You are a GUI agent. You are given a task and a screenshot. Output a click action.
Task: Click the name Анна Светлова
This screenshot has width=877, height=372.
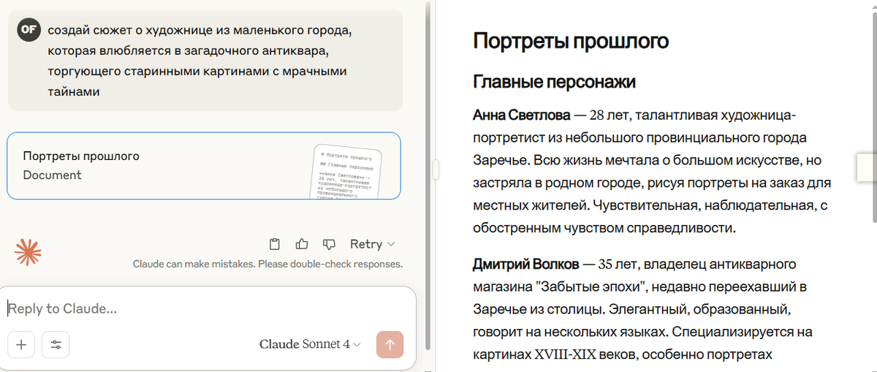click(521, 115)
